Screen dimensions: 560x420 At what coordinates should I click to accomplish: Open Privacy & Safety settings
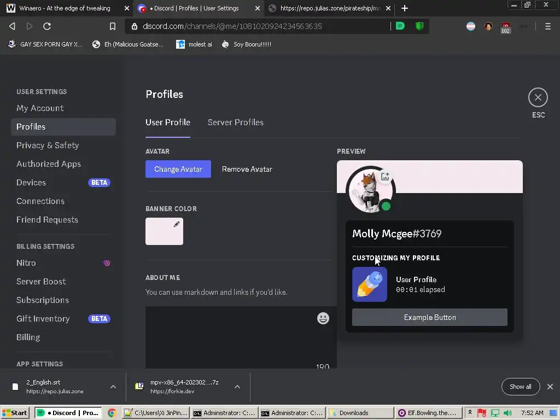tap(63, 145)
